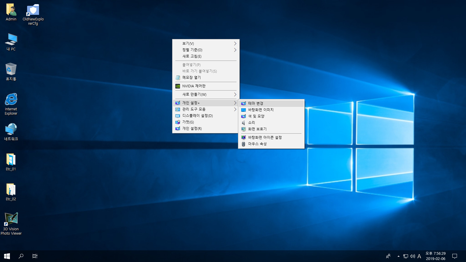The width and height of the screenshot is (466, 262).
Task: Select the Etc_02 folder icon
Action: (x=11, y=192)
